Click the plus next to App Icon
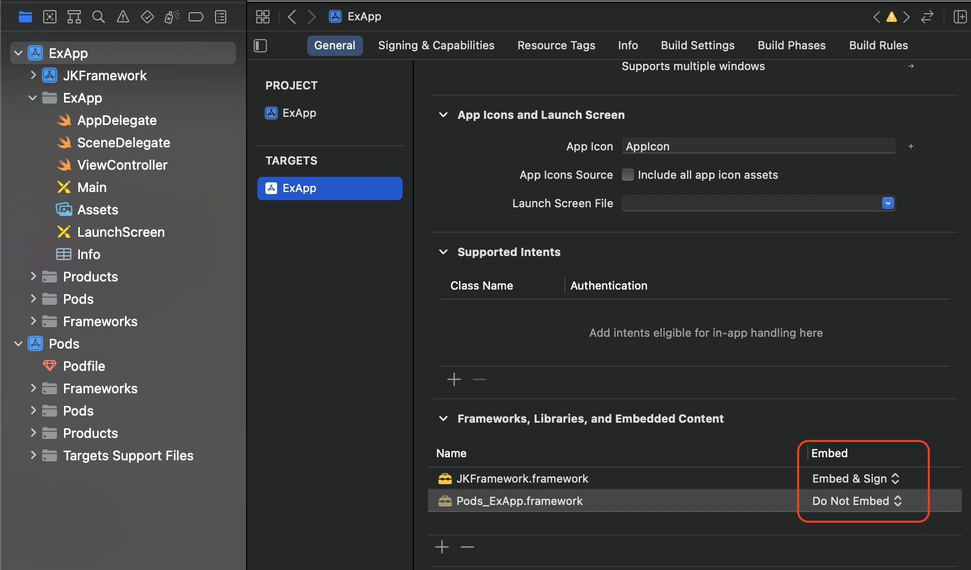This screenshot has height=570, width=971. 911,146
